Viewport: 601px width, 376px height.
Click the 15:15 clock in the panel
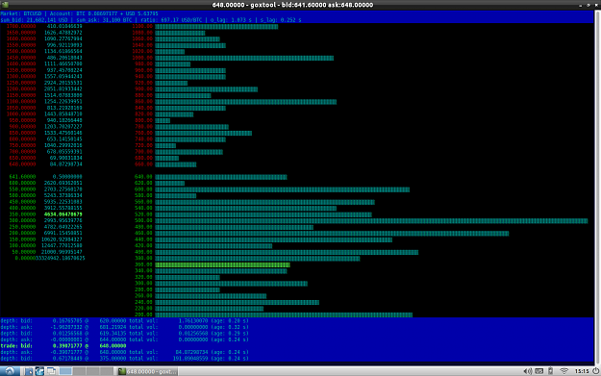point(582,371)
